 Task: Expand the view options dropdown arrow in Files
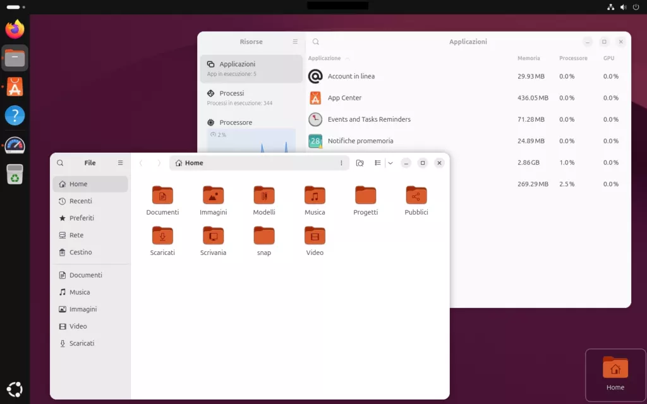[390, 163]
